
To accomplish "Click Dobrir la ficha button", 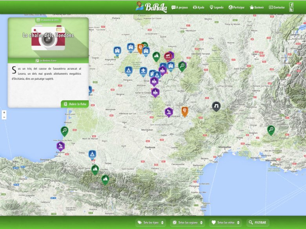I will point(75,104).
